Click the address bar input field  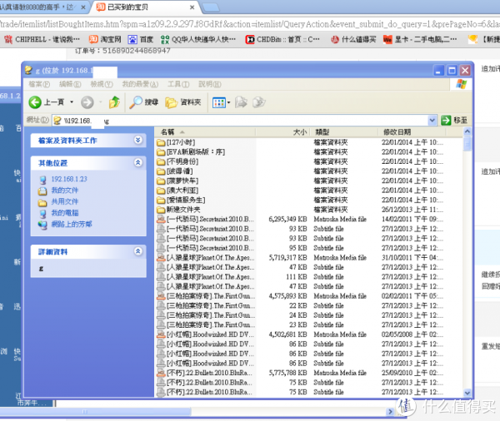(250, 121)
